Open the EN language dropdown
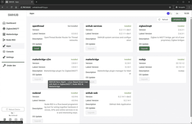The image size is (192, 124). pyautogui.click(x=178, y=13)
